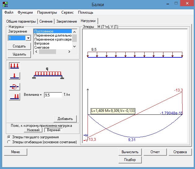The image size is (195, 169).
Task: Select Постоянное in the load type list
Action: [x=53, y=31]
